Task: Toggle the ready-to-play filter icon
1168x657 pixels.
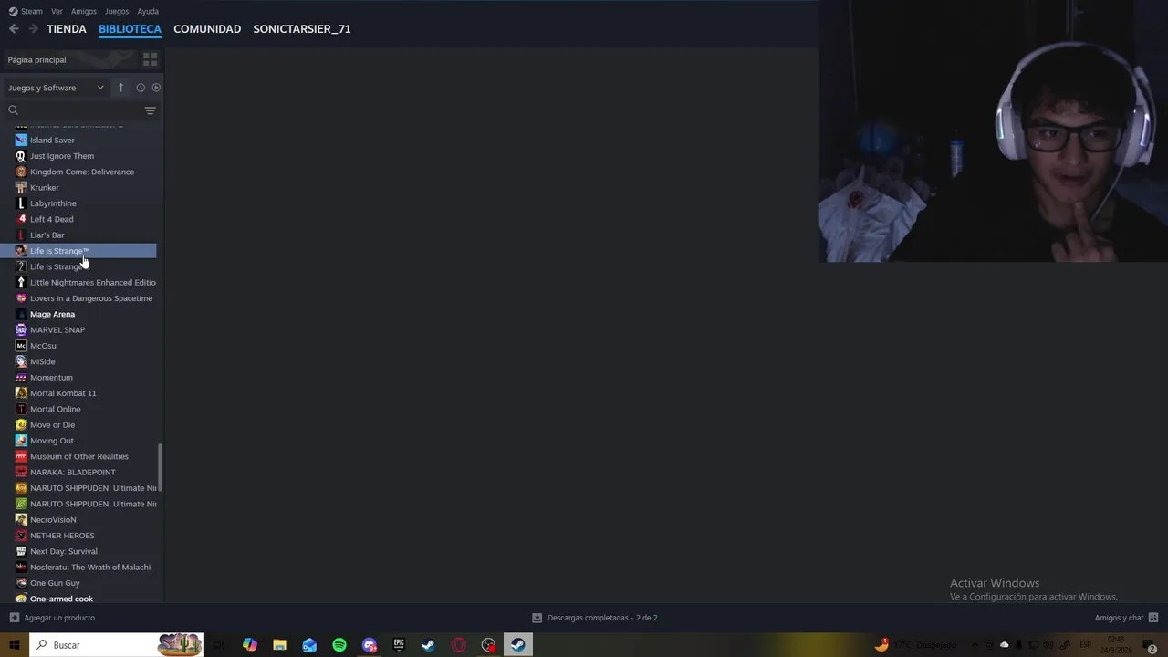Action: 156,88
